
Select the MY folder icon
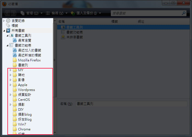(15, 70)
